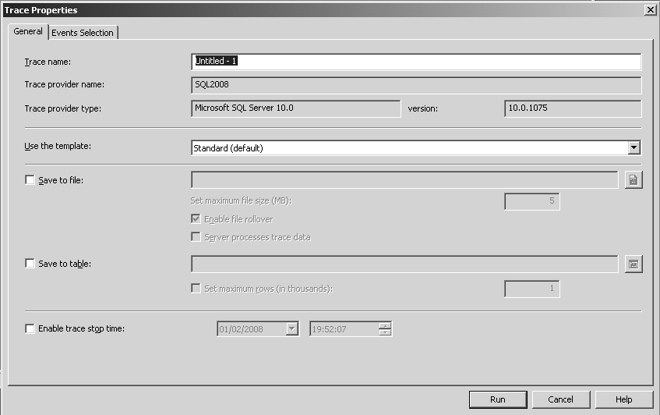
Task: Click the version field 10.0.1075
Action: point(573,108)
